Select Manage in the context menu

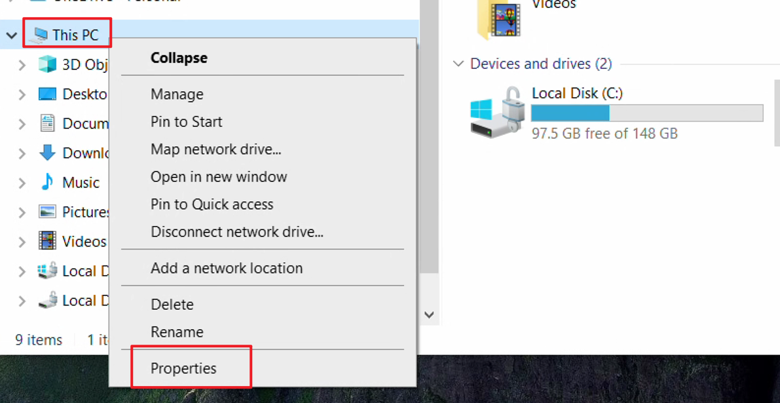(177, 94)
